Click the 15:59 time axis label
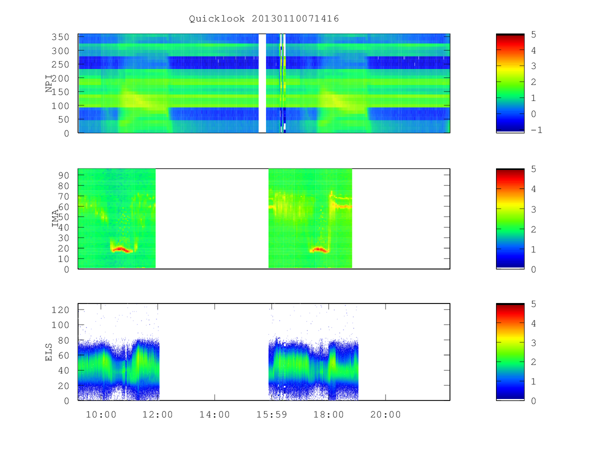 [x=271, y=414]
